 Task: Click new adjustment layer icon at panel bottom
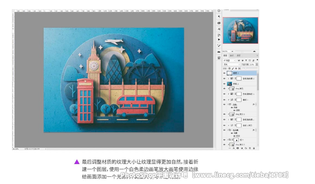click(x=242, y=148)
